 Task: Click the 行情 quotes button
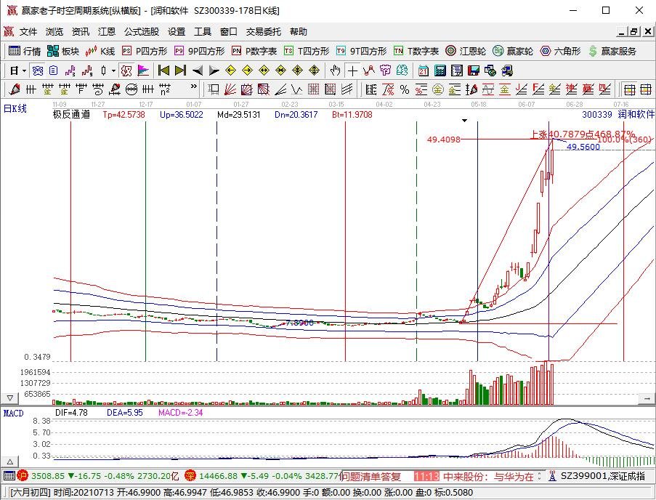click(25, 51)
